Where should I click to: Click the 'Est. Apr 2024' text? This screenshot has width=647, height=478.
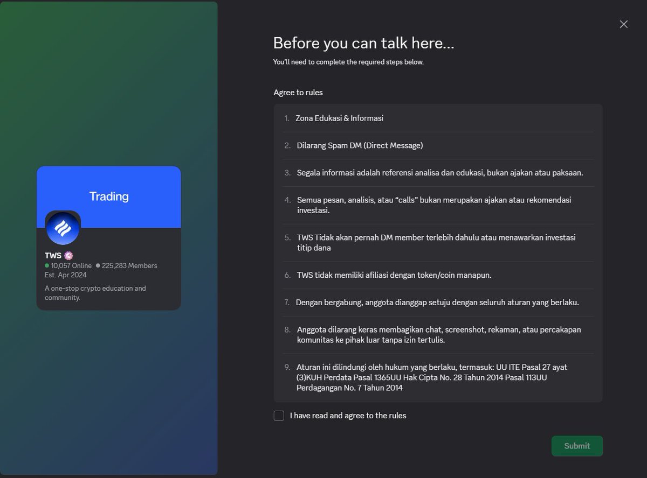tap(66, 275)
